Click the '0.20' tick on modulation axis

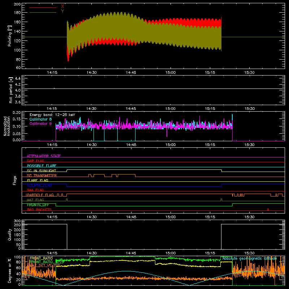pyautogui.click(x=17, y=112)
